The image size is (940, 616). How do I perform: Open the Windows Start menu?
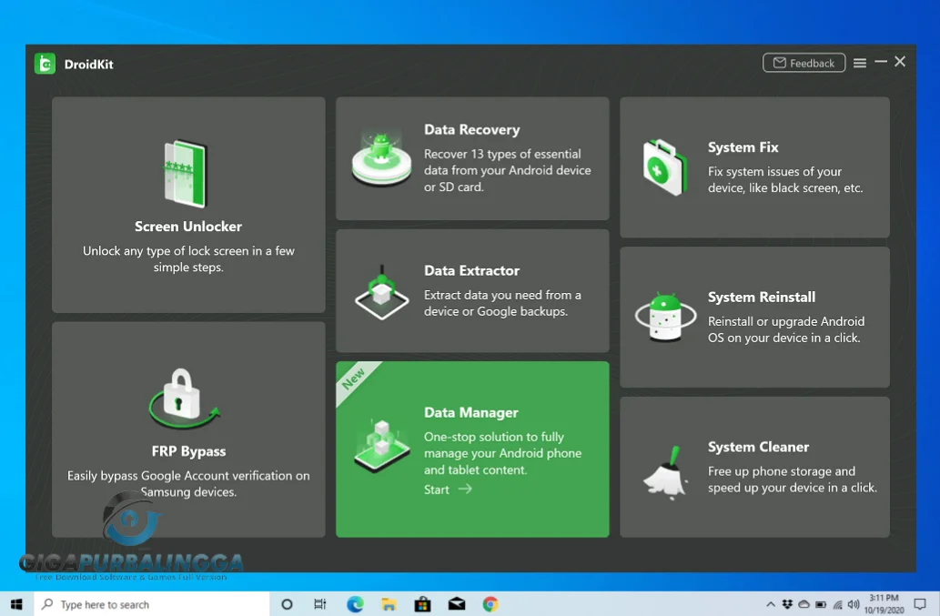click(x=16, y=604)
